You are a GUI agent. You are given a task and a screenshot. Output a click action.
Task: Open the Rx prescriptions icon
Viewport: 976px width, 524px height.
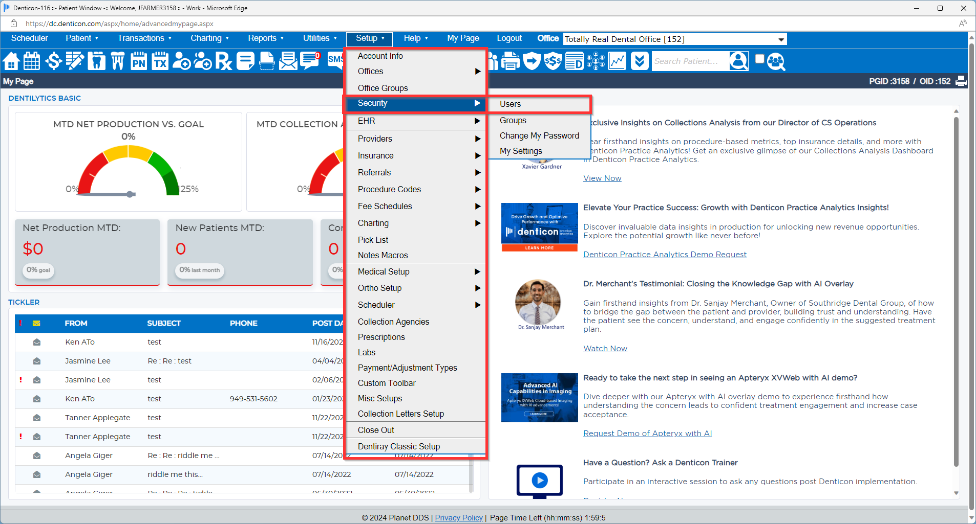click(x=224, y=61)
